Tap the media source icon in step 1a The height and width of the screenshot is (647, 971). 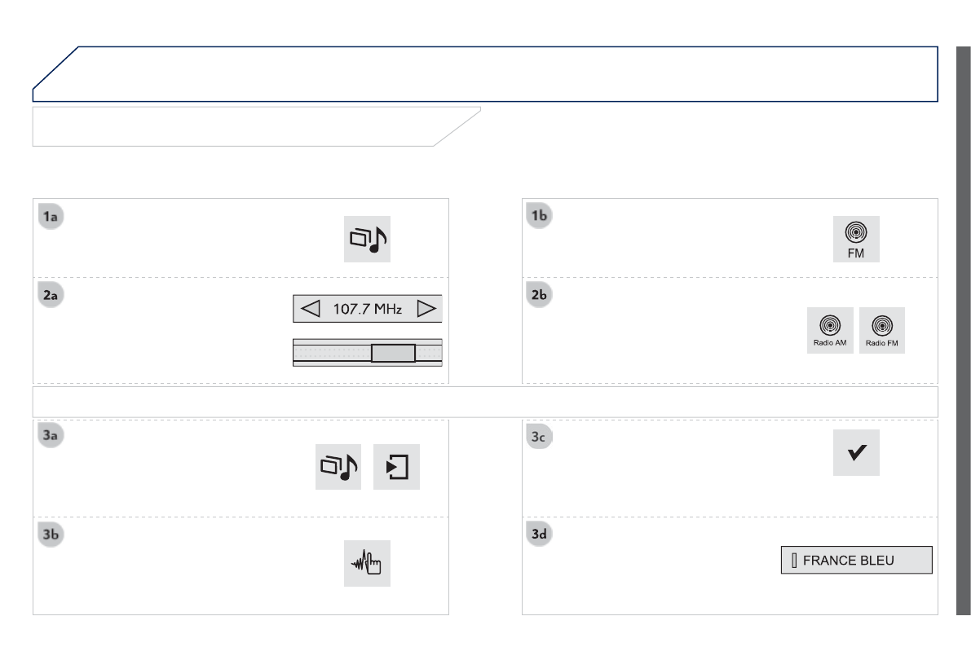coord(367,239)
